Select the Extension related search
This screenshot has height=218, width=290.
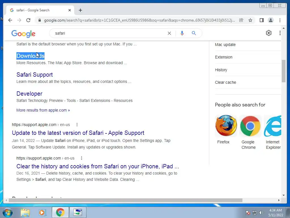click(x=224, y=57)
